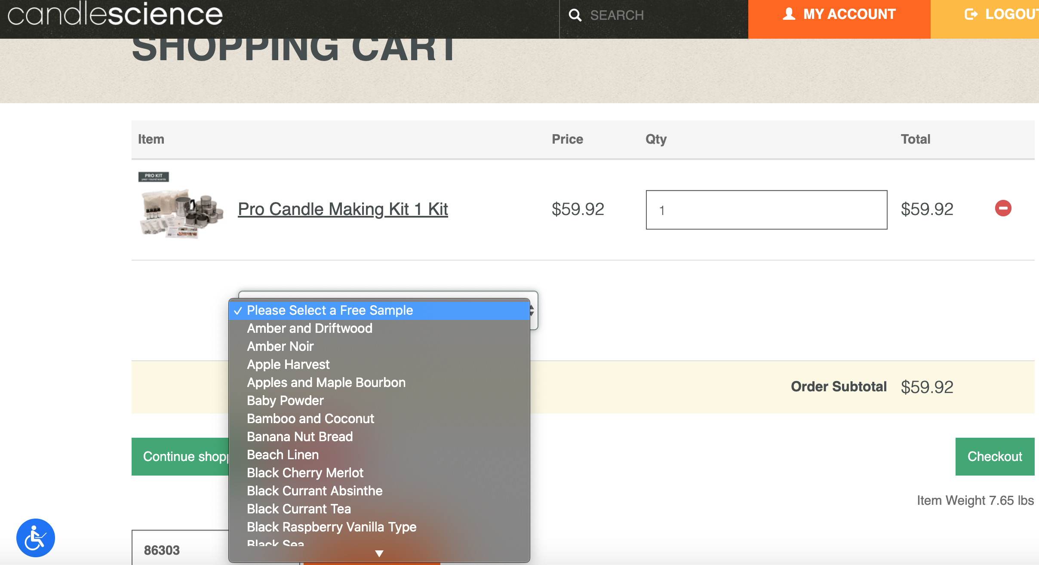Click the logout arrow icon
Viewport: 1039px width, 565px height.
(971, 14)
